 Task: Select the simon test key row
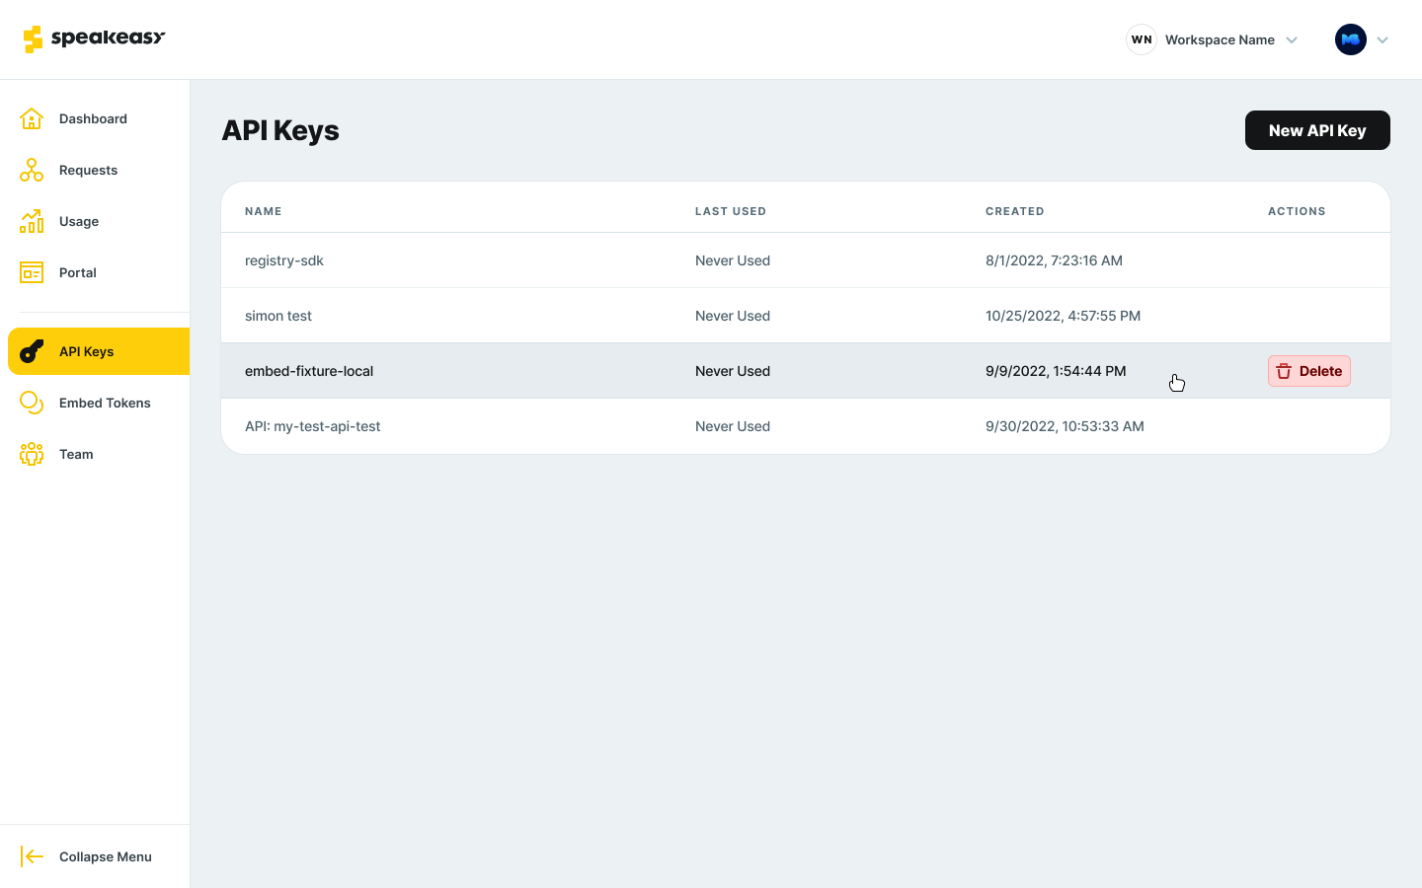pyautogui.click(x=278, y=316)
